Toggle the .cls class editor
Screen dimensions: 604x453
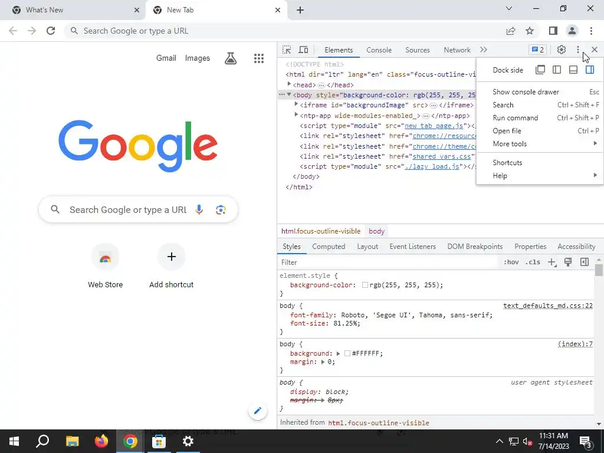click(x=533, y=262)
